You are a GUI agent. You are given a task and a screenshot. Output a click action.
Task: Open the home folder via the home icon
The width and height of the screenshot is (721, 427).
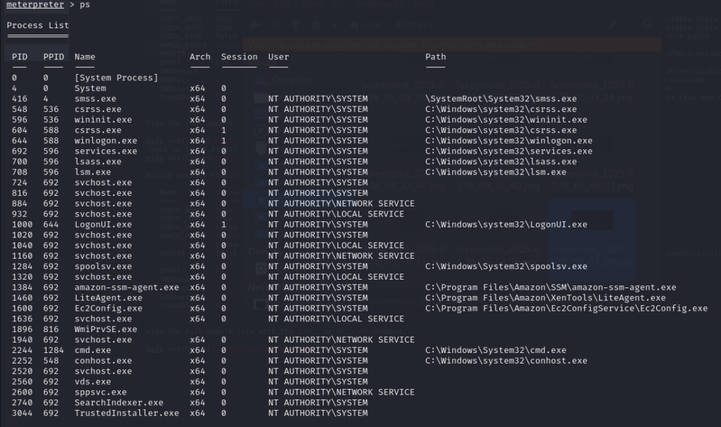click(315, 25)
